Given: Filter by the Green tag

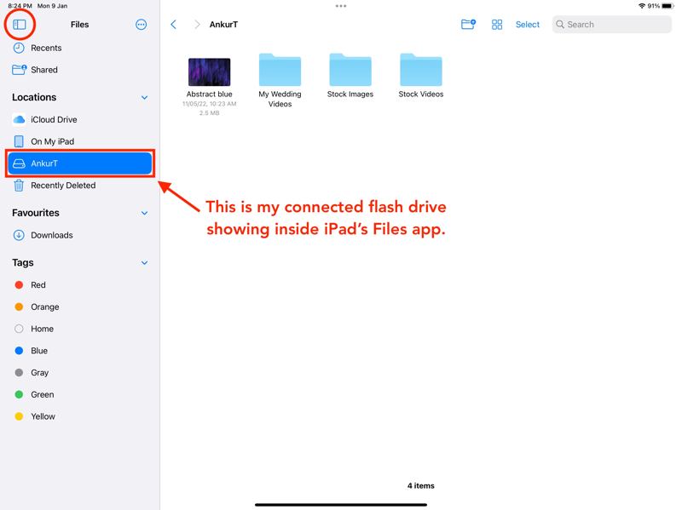Looking at the screenshot, I should coord(42,395).
